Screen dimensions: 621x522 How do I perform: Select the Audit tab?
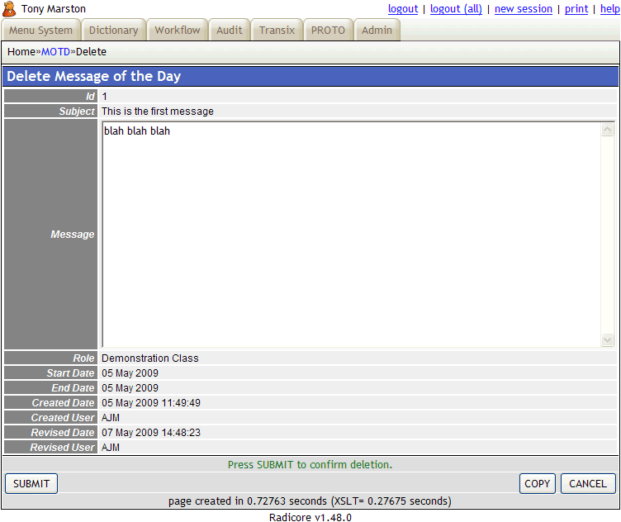230,31
